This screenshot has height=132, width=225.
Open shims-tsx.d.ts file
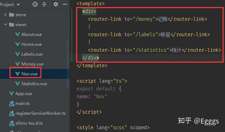(x=29, y=123)
